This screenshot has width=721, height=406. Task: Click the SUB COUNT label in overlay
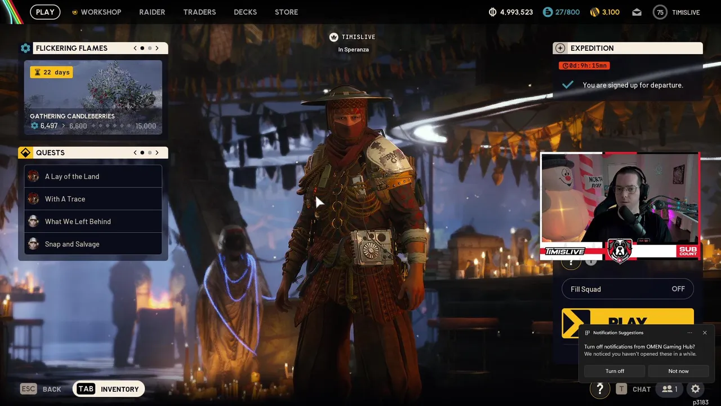tap(687, 251)
